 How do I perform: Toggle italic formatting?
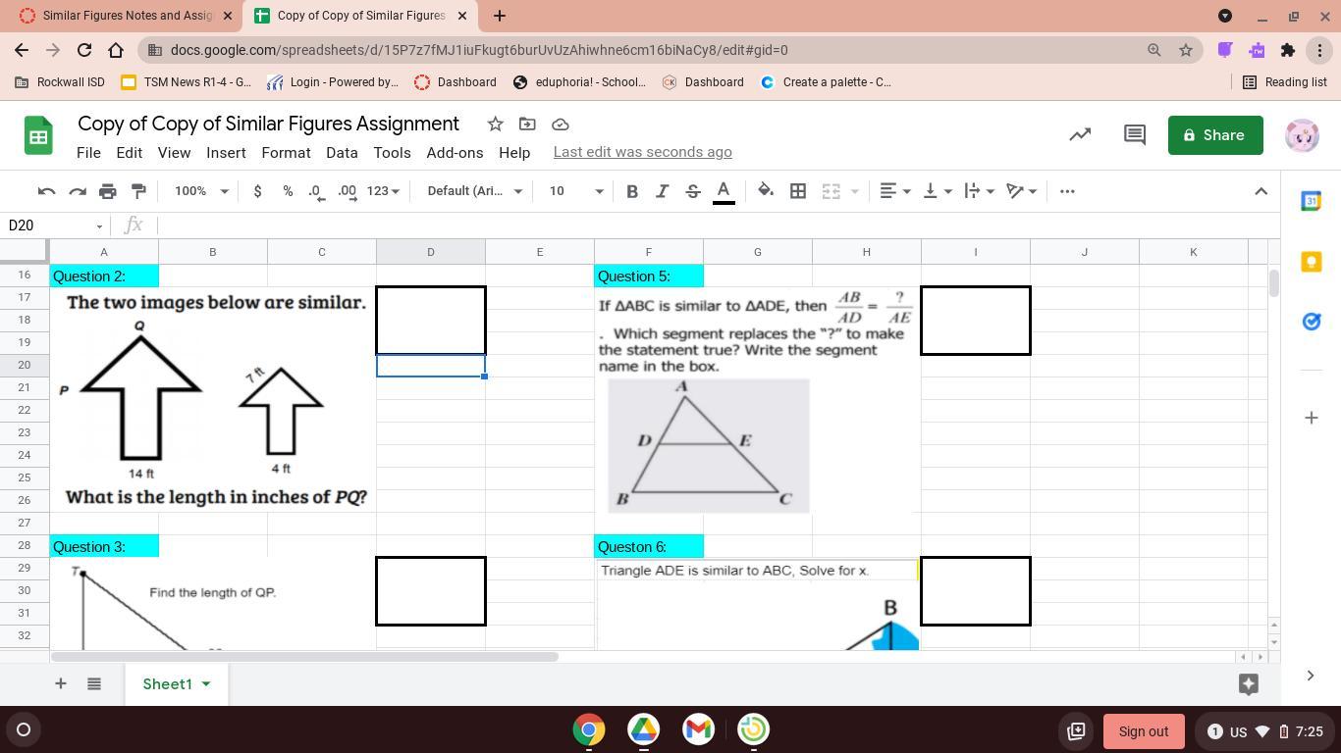click(663, 191)
